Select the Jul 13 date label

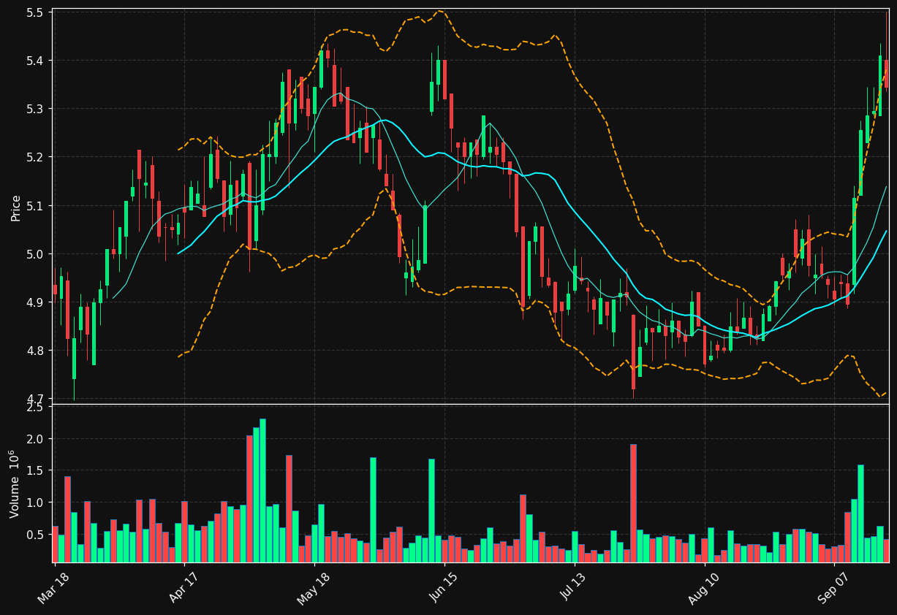point(573,587)
